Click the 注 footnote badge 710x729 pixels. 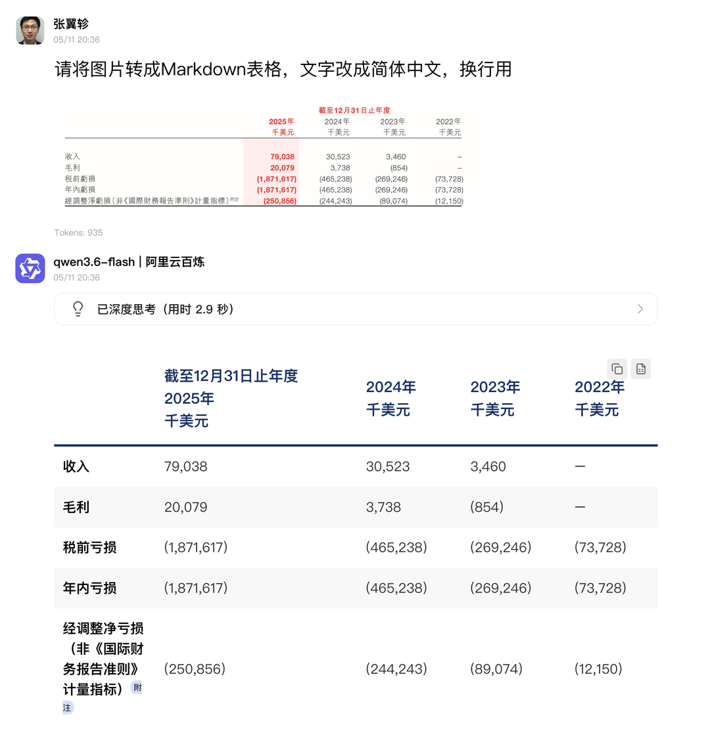tap(68, 707)
